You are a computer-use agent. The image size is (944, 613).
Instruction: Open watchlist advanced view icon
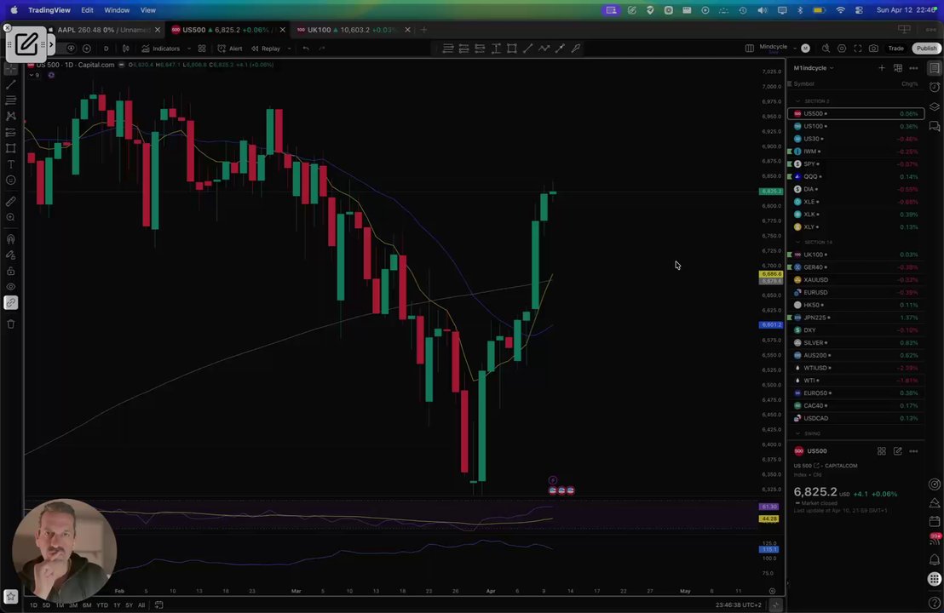point(898,68)
